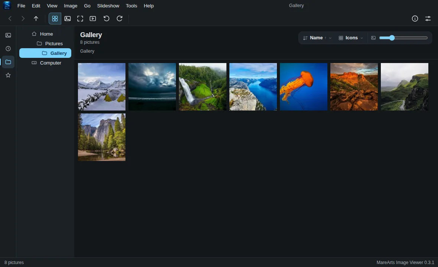Click the MareArts app logo icon
This screenshot has height=267, width=438.
7,6
